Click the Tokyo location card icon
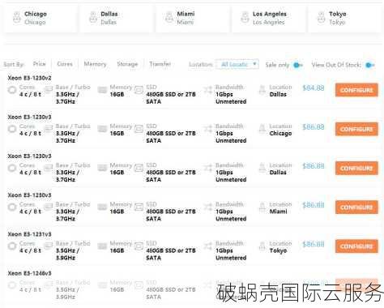This screenshot has width=384, height=308. tap(322, 17)
